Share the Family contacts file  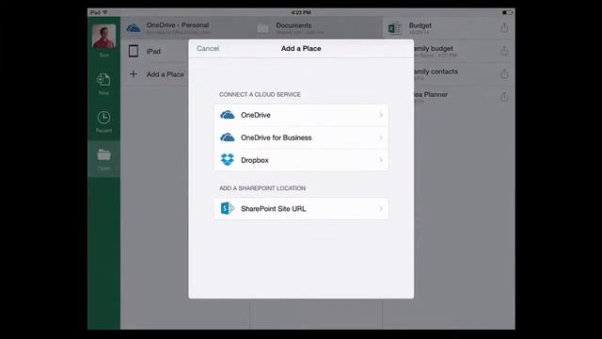coord(504,73)
